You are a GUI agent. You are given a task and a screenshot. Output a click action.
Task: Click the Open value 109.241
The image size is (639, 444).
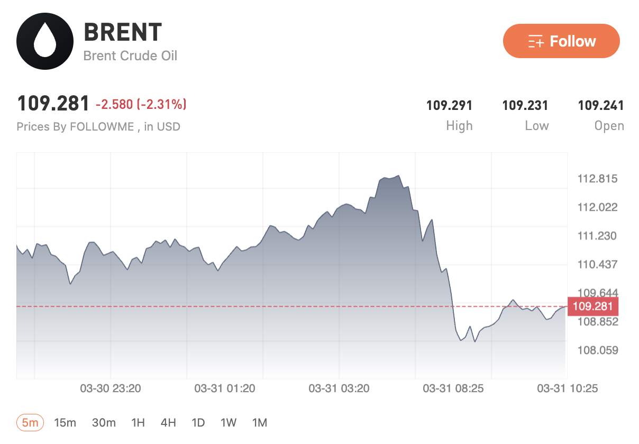click(601, 105)
